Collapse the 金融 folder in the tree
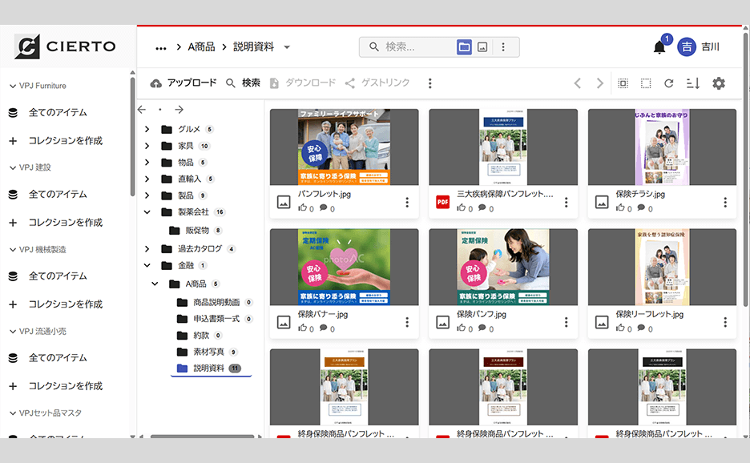 pos(146,265)
